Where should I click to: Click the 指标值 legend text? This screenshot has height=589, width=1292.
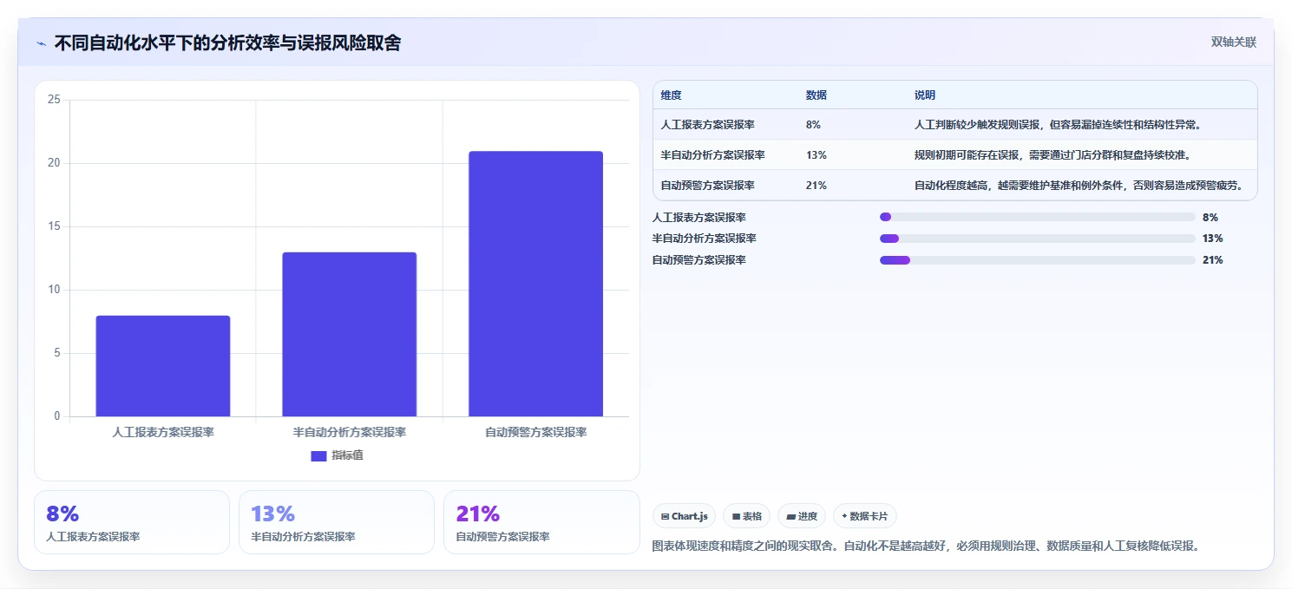coord(347,455)
